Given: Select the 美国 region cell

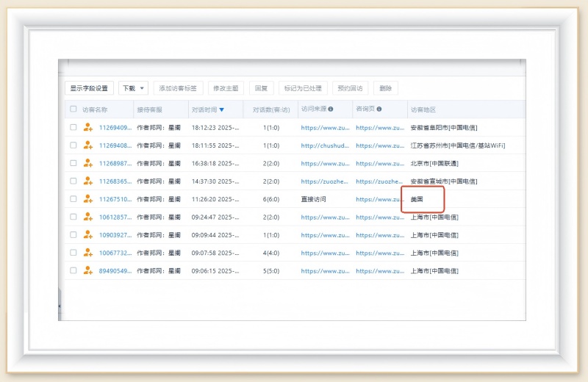Looking at the screenshot, I should [417, 199].
